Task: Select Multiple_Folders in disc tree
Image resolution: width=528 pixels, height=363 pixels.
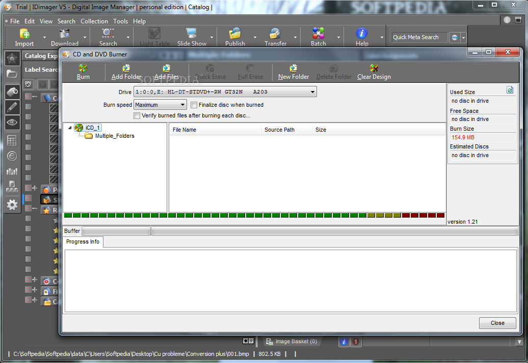Action: tap(115, 136)
